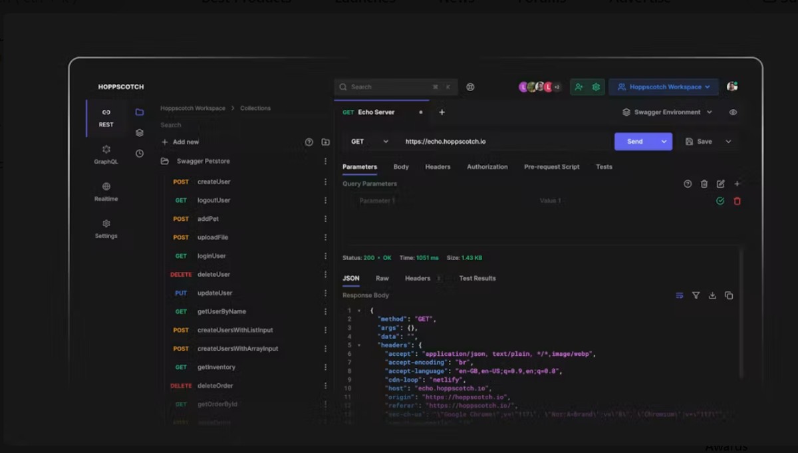
Task: Open options menu for createUser request
Action: tap(325, 182)
